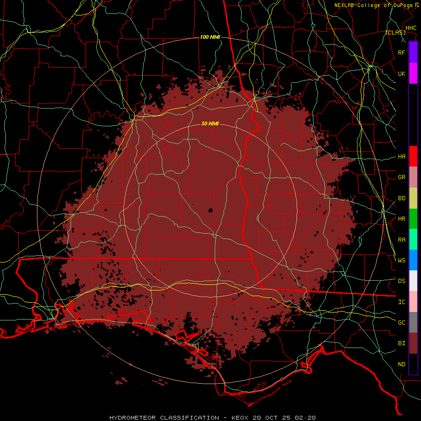Screen dimensions: 421x421
Task: Click the HA legend label
Action: point(401,157)
